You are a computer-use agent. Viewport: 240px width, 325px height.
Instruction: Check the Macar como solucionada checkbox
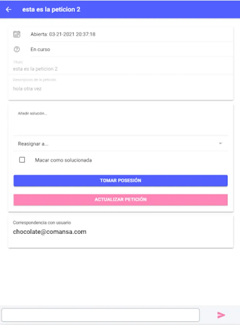point(22,160)
